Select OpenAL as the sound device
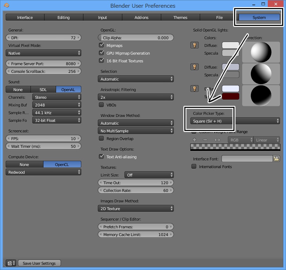286x270 pixels. click(x=68, y=89)
